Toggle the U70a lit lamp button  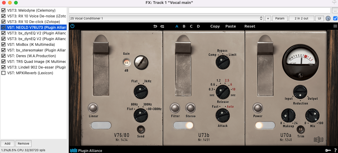coord(265,125)
